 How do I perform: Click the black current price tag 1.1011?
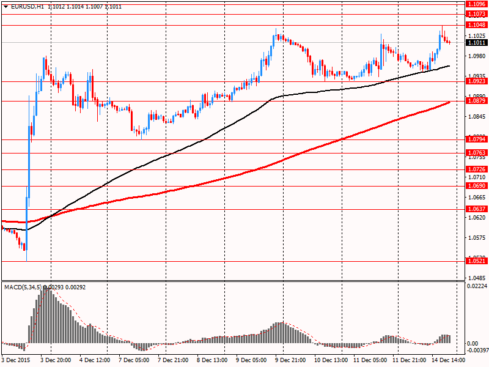point(477,42)
